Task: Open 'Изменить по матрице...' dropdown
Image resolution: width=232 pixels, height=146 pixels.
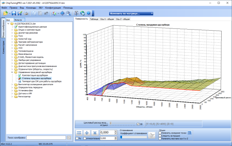Action: coord(131,14)
